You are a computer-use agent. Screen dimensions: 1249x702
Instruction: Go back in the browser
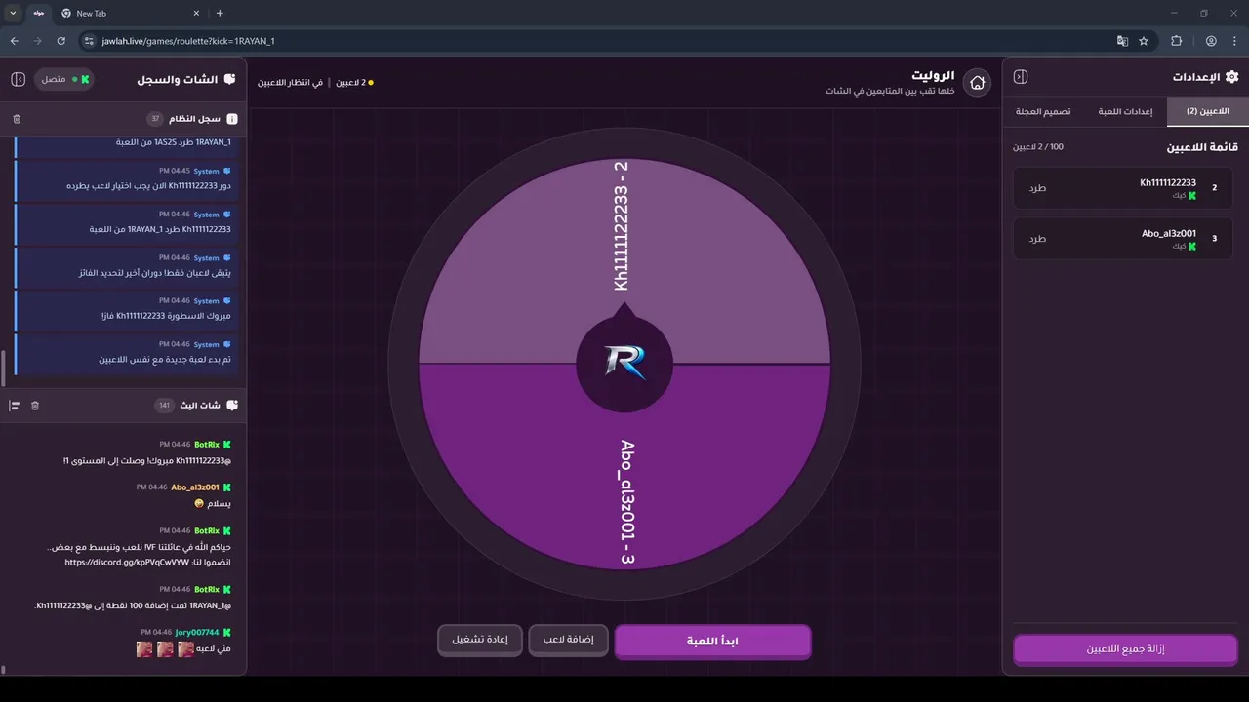[x=14, y=41]
